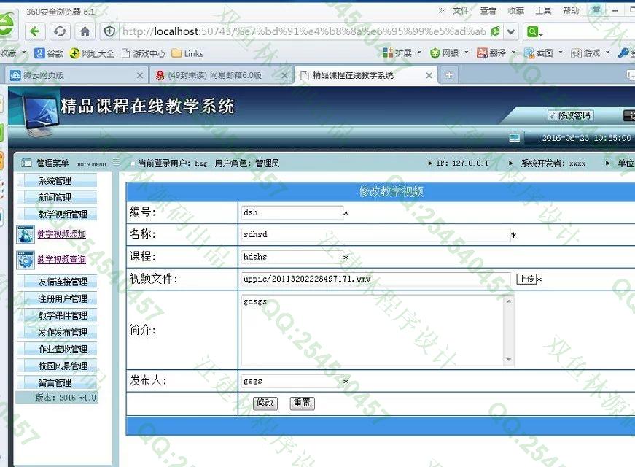Click the 简介 textarea scroll down arrow

509,360
